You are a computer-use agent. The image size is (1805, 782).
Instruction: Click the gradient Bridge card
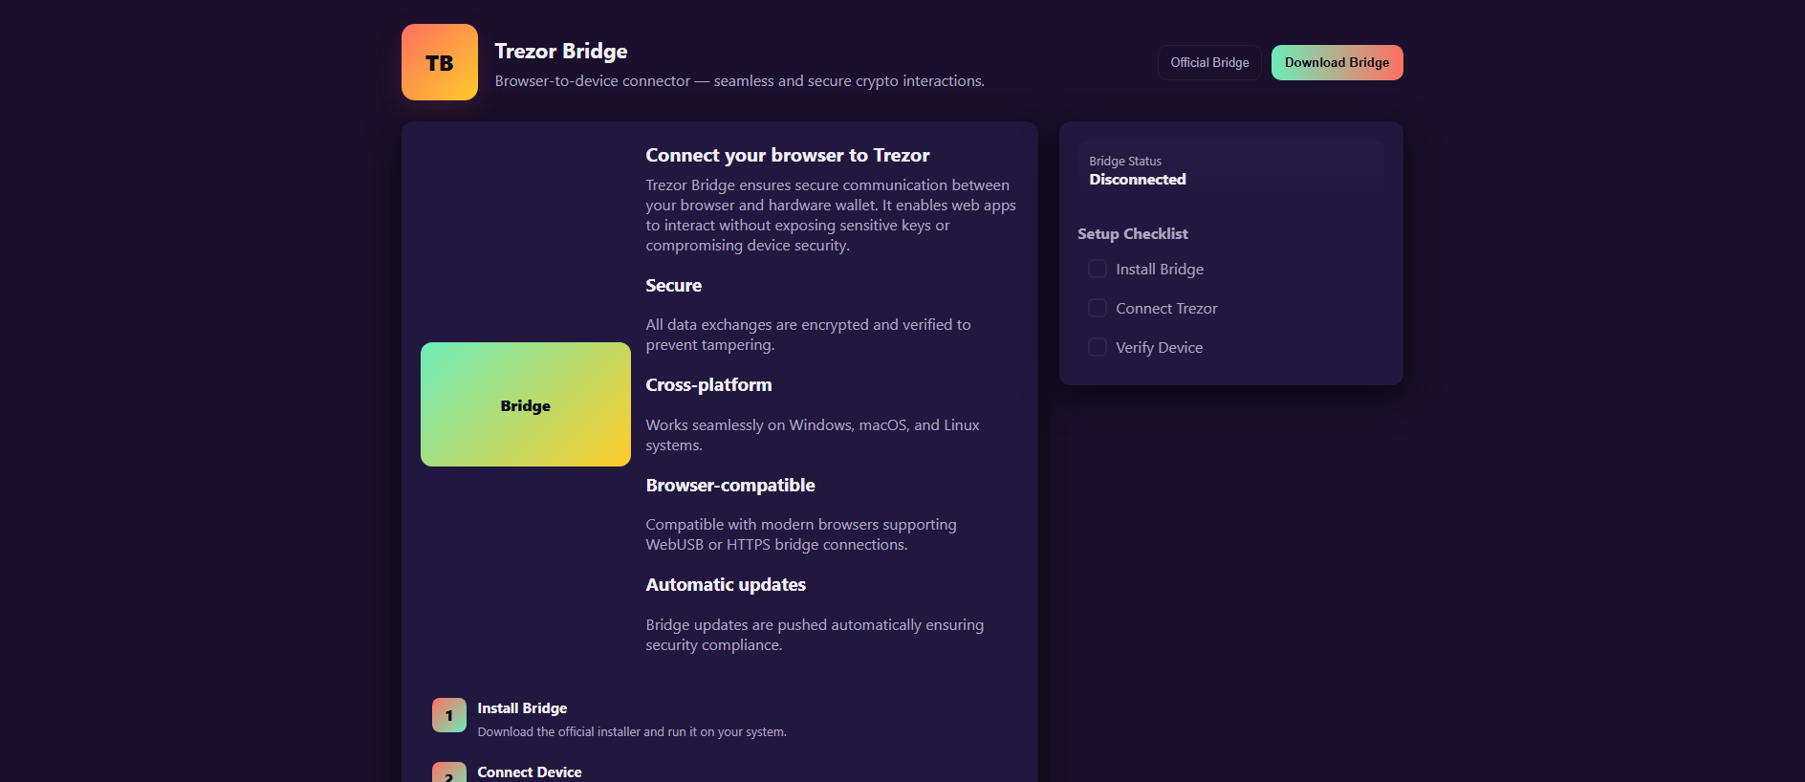[526, 404]
